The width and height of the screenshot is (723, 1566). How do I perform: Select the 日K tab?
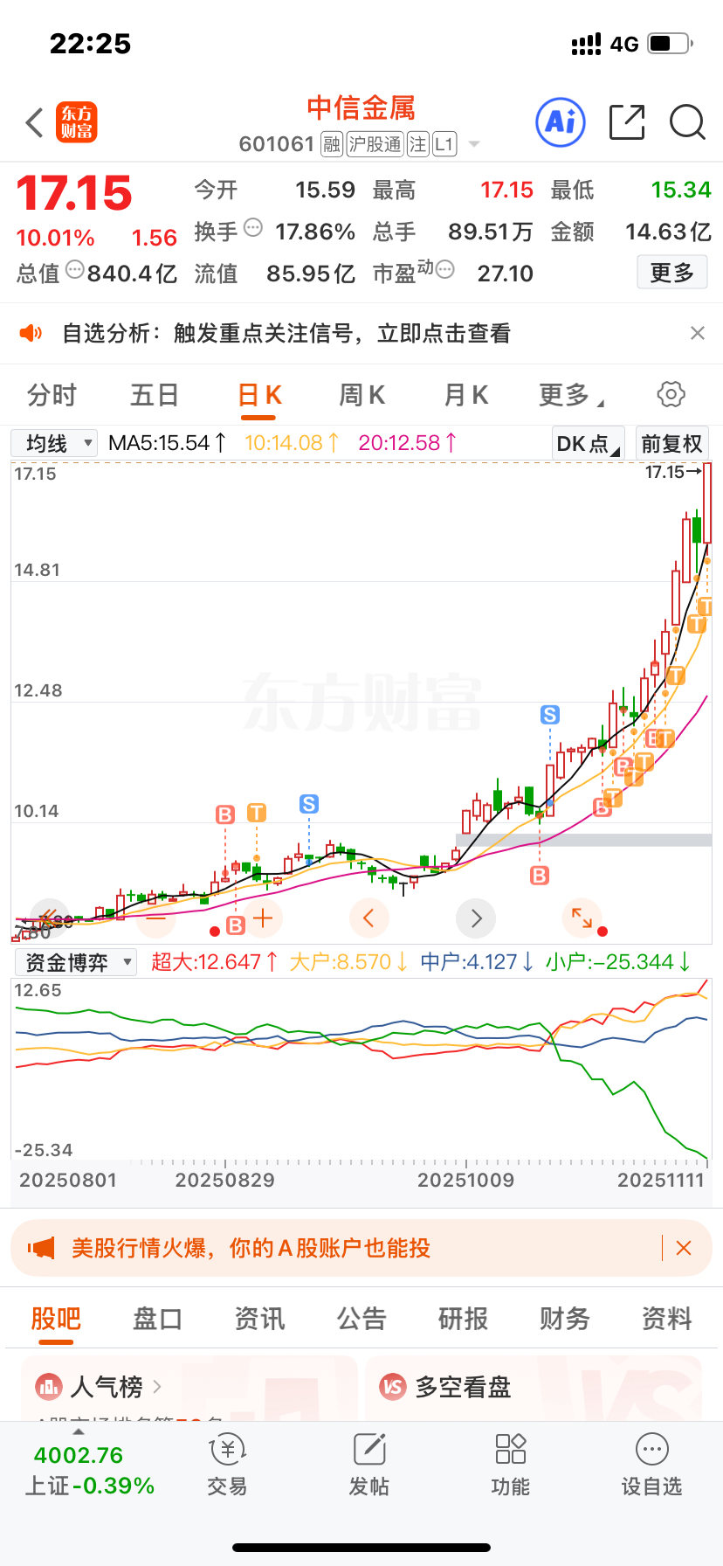tap(259, 395)
